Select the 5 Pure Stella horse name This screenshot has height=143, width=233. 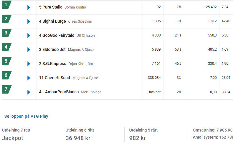tap(51, 7)
